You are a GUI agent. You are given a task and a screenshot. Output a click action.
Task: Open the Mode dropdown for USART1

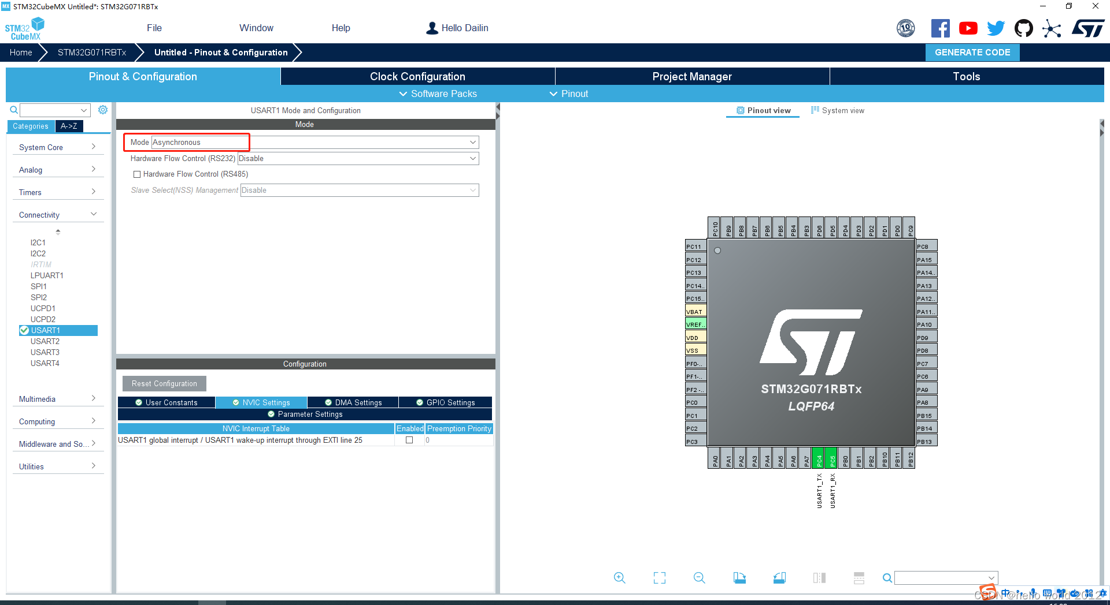[x=315, y=142]
